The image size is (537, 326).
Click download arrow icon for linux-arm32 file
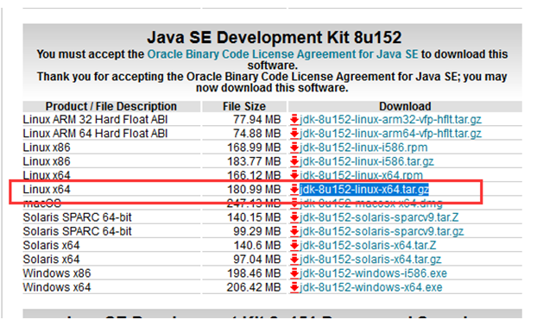click(294, 120)
